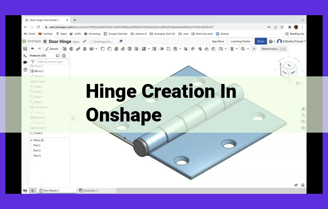Click the plus button to add a tab
Image resolution: width=328 pixels, height=209 pixels.
coord(33,191)
